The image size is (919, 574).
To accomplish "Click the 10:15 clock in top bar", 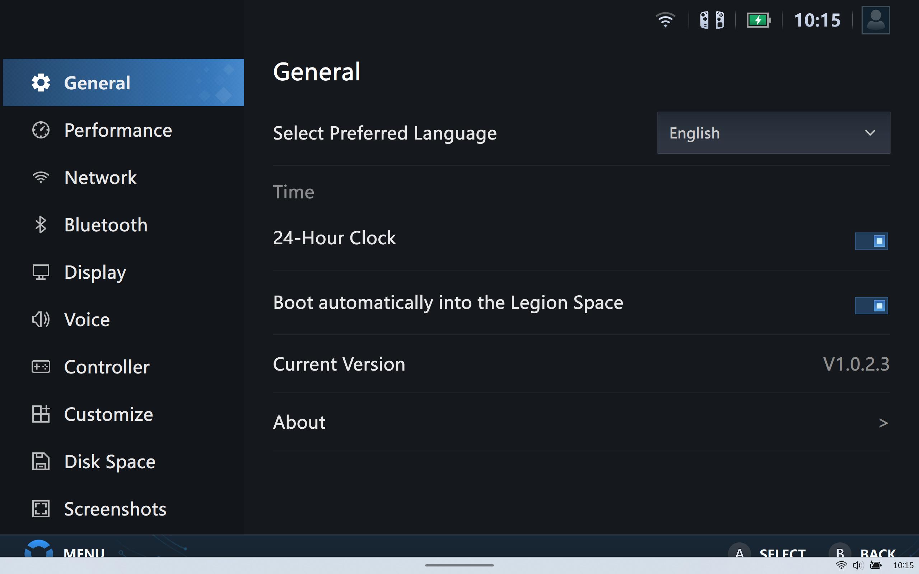I will pos(817,20).
